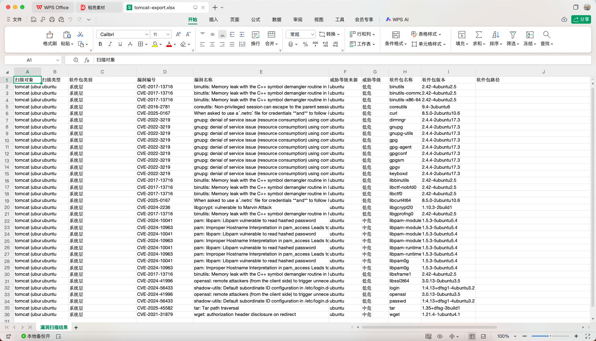This screenshot has height=341, width=596.
Task: Toggle bold formatting
Action: (x=100, y=44)
